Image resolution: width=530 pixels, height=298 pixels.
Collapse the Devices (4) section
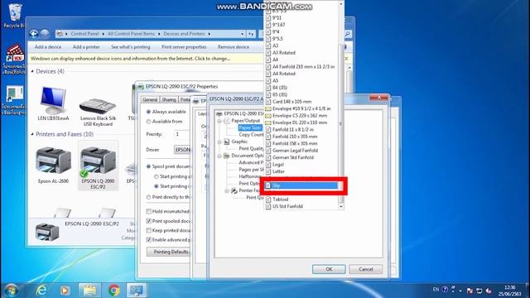coord(32,71)
